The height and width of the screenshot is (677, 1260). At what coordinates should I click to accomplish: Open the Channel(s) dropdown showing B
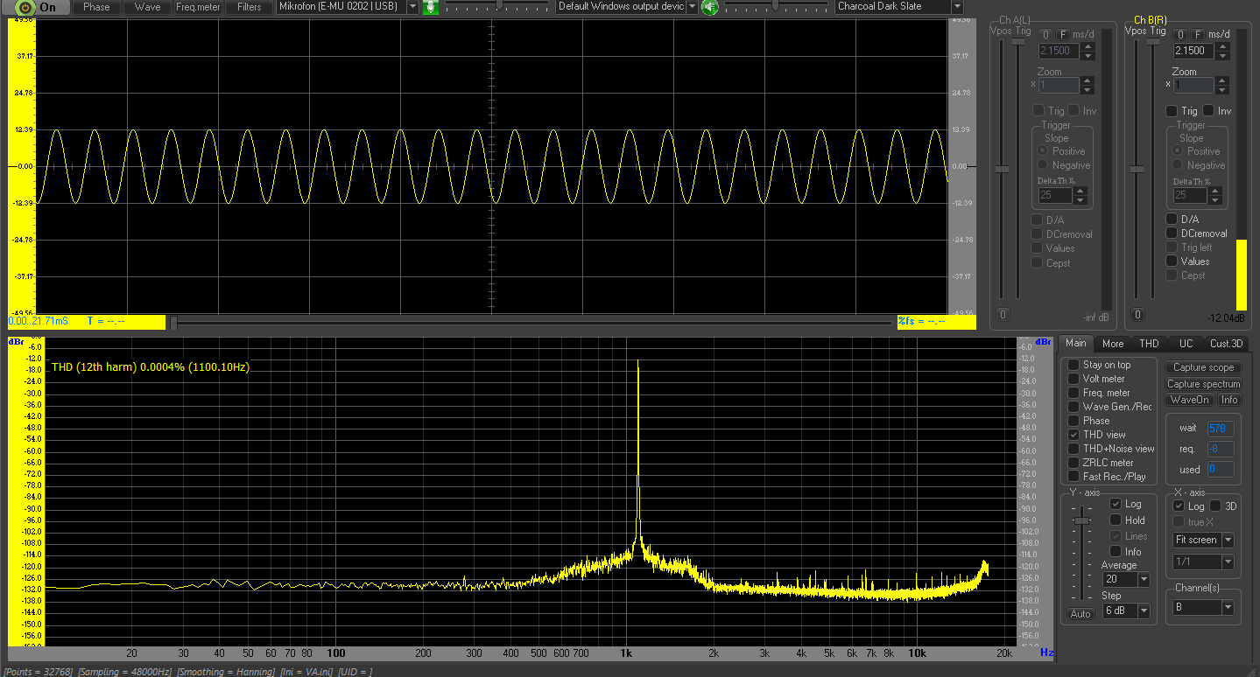1228,607
